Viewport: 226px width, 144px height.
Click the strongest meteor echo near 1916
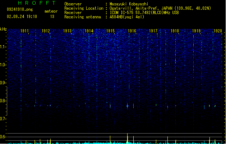(127, 106)
